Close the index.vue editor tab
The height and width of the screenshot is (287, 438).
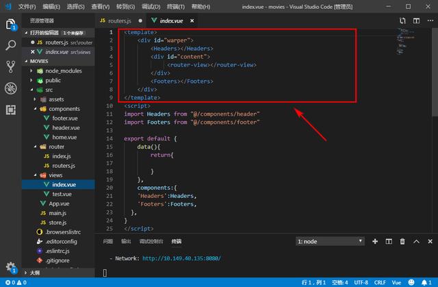[x=192, y=21]
